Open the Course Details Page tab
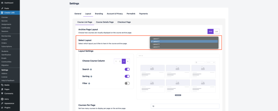 click(105, 22)
